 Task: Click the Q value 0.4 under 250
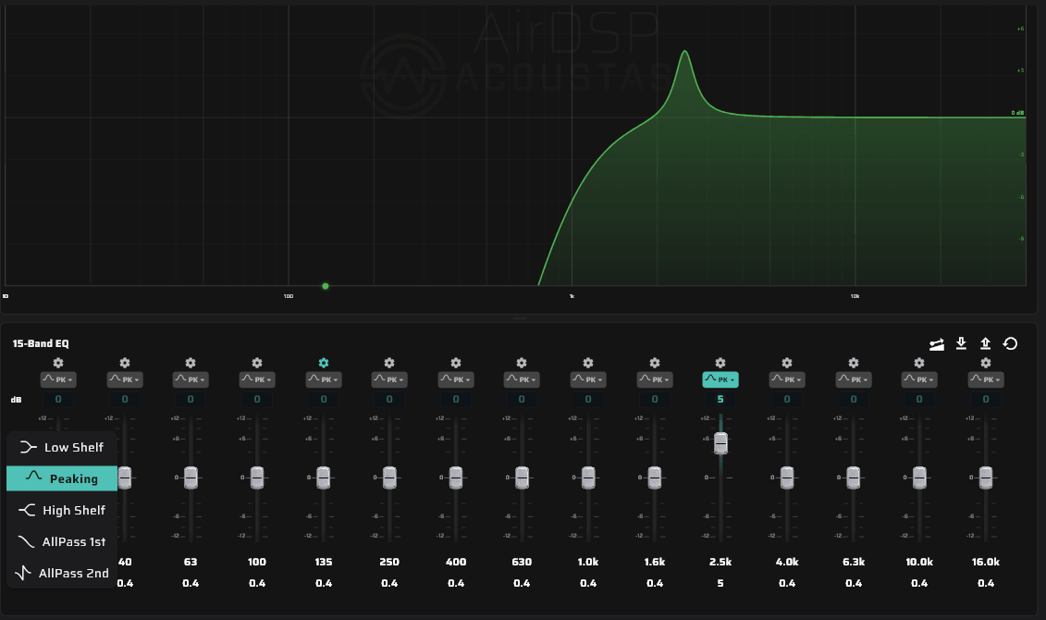[389, 583]
